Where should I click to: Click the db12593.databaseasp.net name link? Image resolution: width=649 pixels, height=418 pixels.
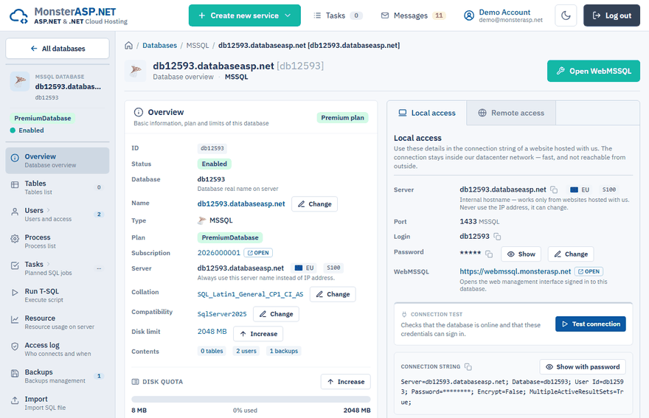click(241, 203)
